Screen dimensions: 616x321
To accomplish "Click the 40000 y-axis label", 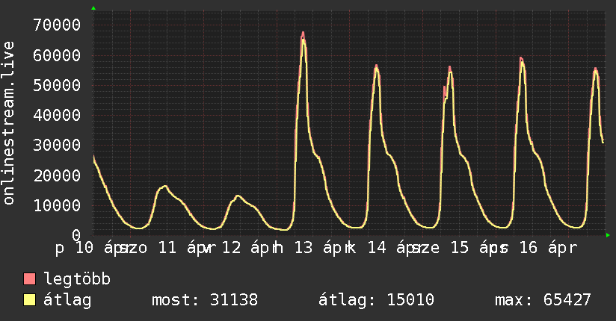I will point(57,115).
